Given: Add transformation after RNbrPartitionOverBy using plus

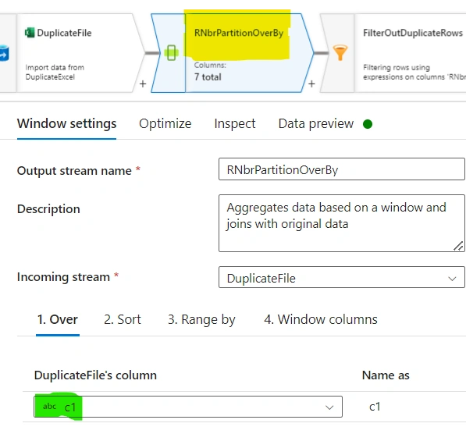Looking at the screenshot, I should click(311, 84).
